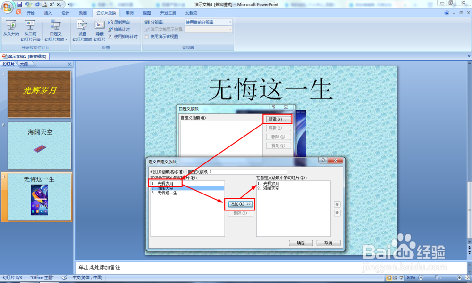Open the 设计 ribbon tab
The image size is (472, 283).
pyautogui.click(x=65, y=13)
